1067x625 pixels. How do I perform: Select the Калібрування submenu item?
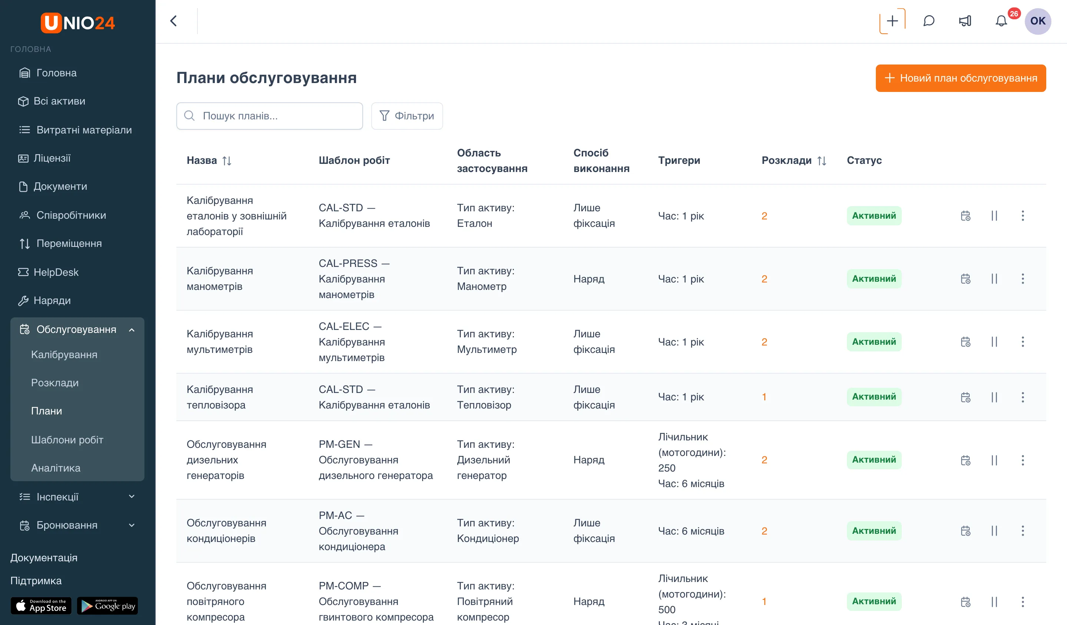pos(64,355)
